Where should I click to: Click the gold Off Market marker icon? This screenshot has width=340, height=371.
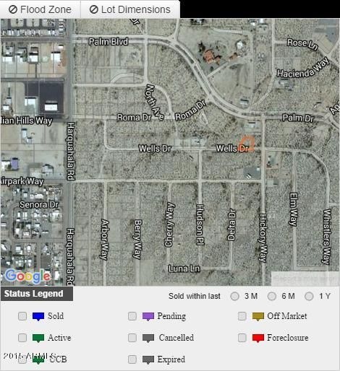click(258, 316)
